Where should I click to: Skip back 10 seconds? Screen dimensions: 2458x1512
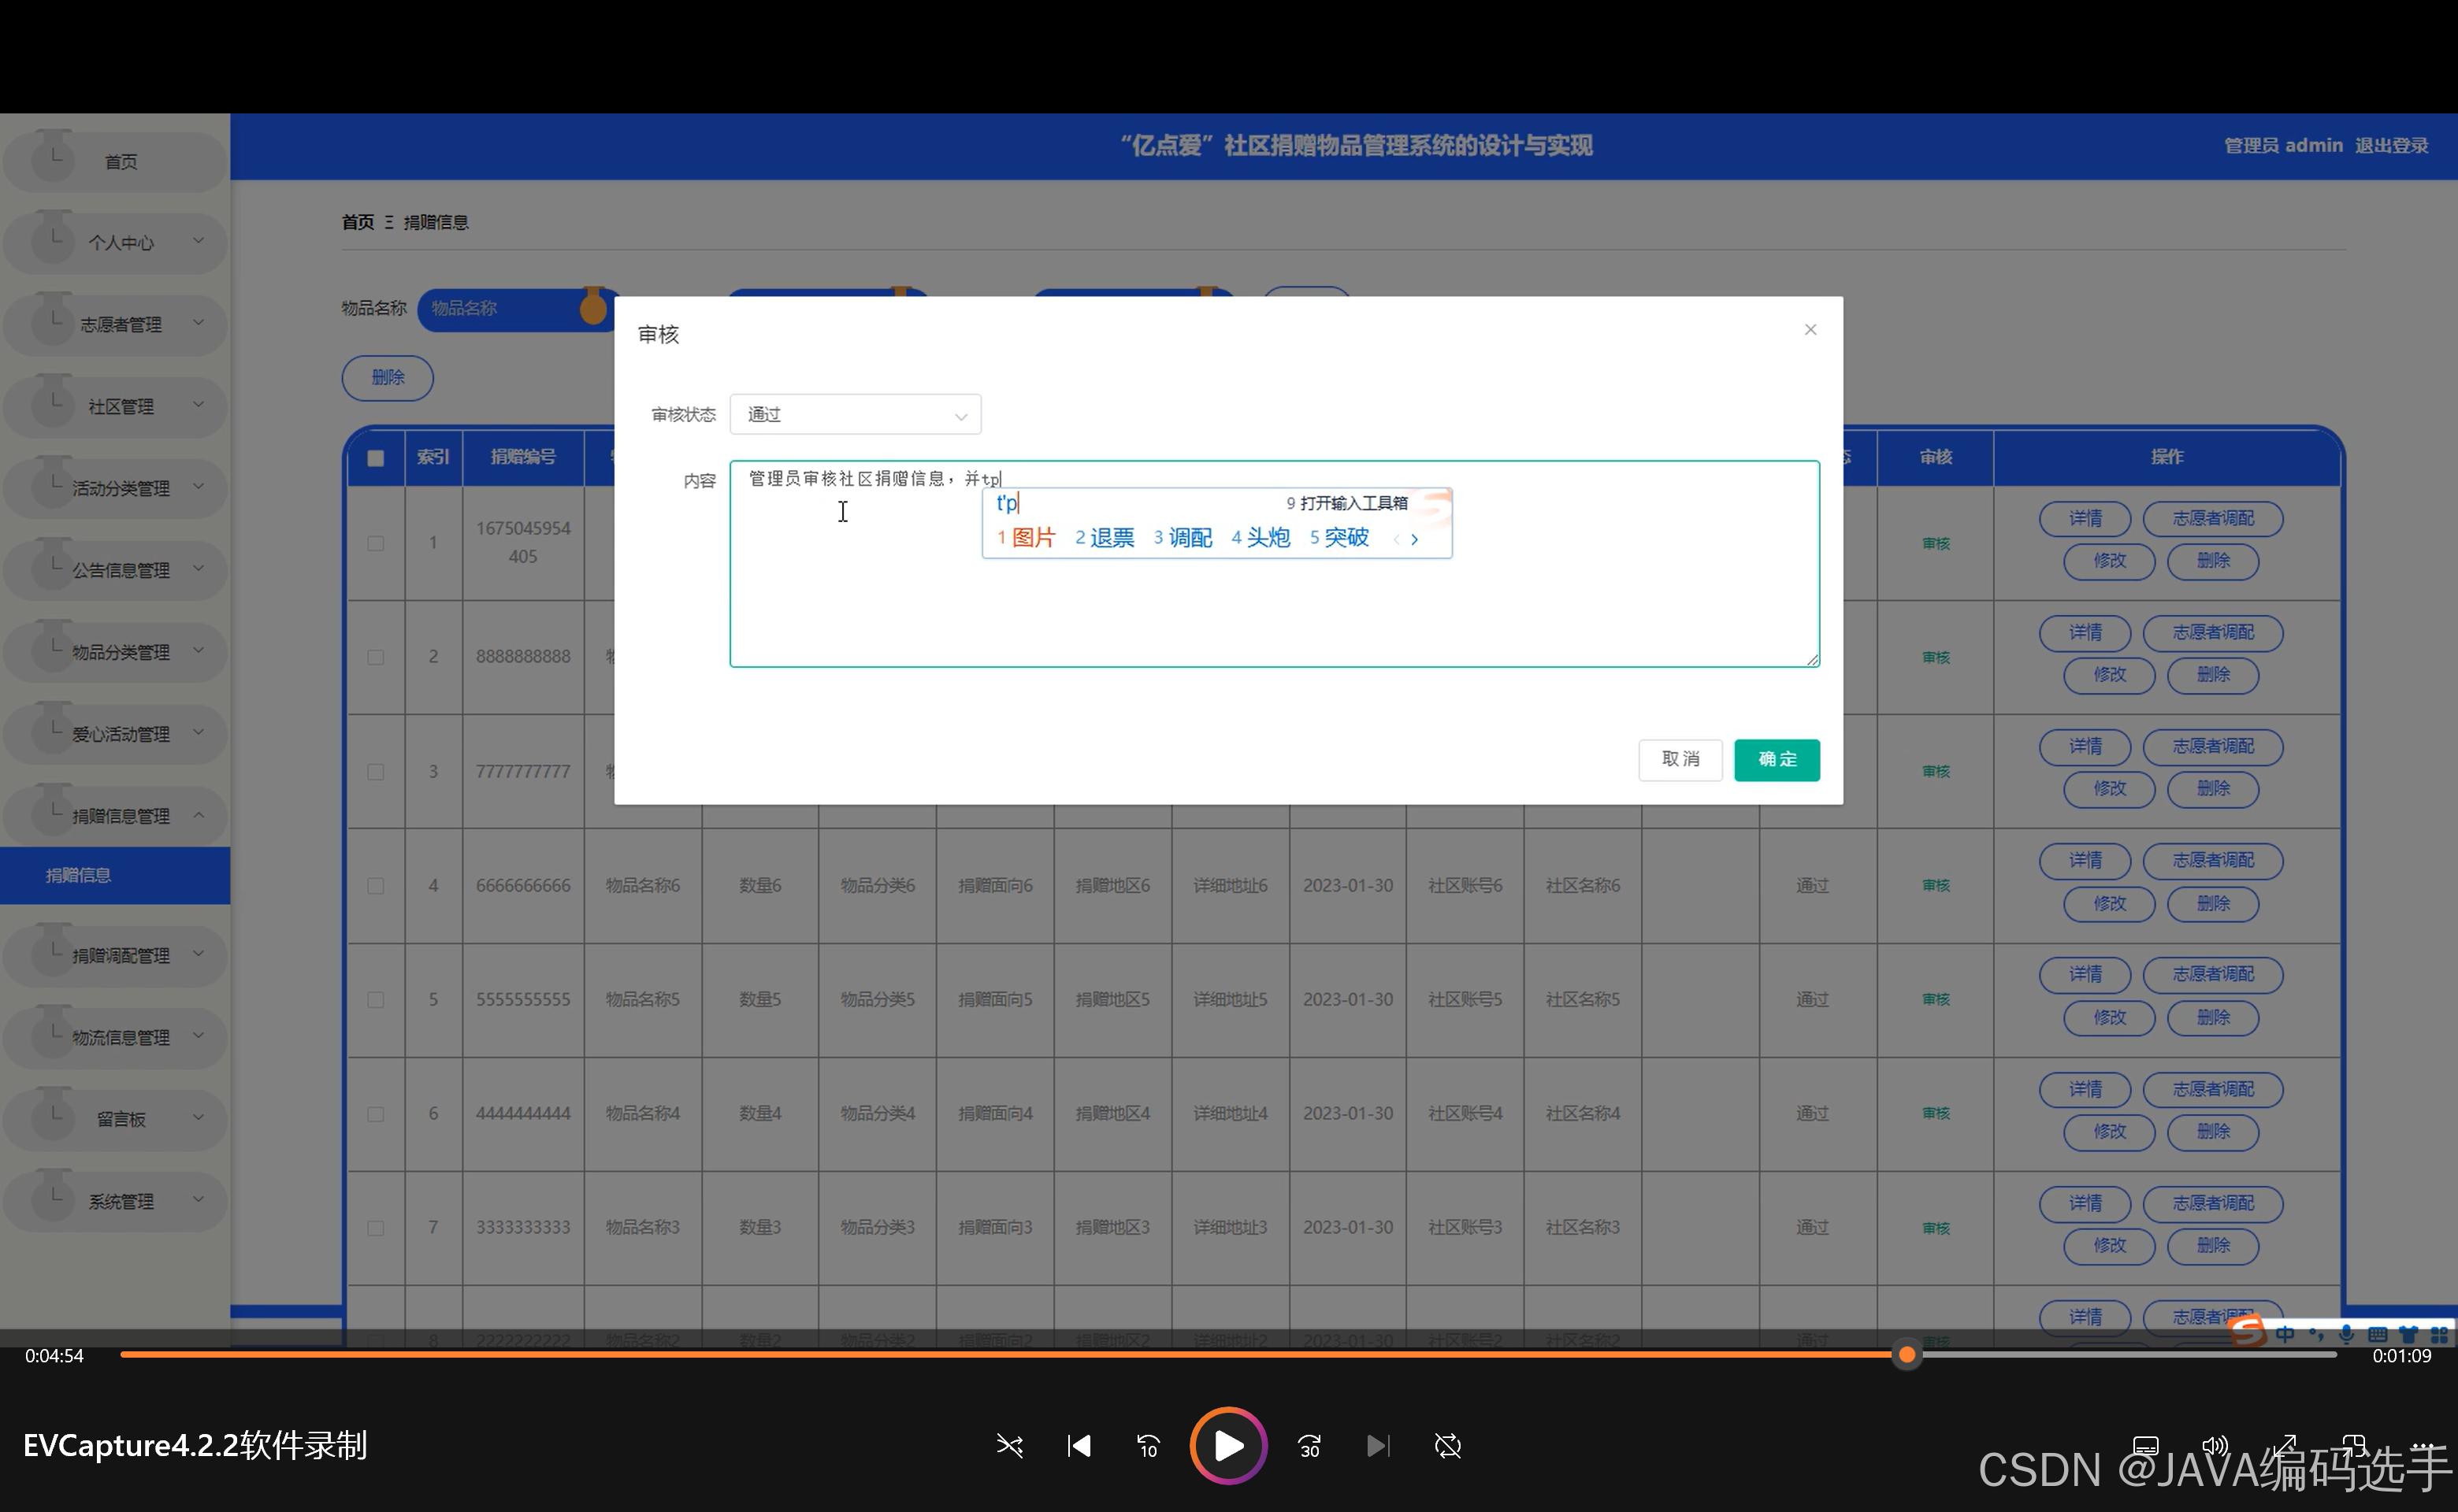(1148, 1446)
